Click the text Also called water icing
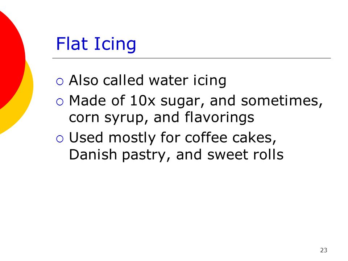Screen dimensions: 348x261 pos(148,81)
